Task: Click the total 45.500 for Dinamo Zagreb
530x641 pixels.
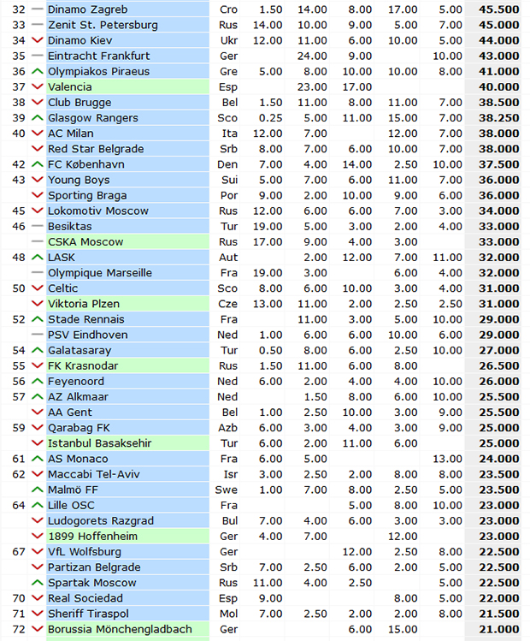Action: (x=499, y=9)
